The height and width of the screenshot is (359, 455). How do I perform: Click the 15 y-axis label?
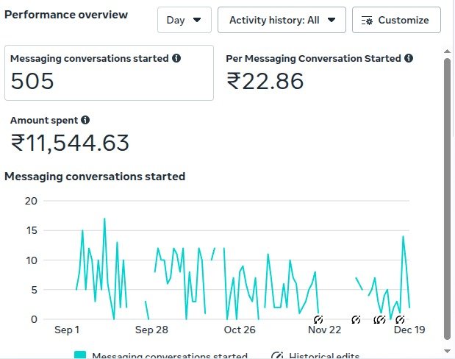[x=32, y=230]
